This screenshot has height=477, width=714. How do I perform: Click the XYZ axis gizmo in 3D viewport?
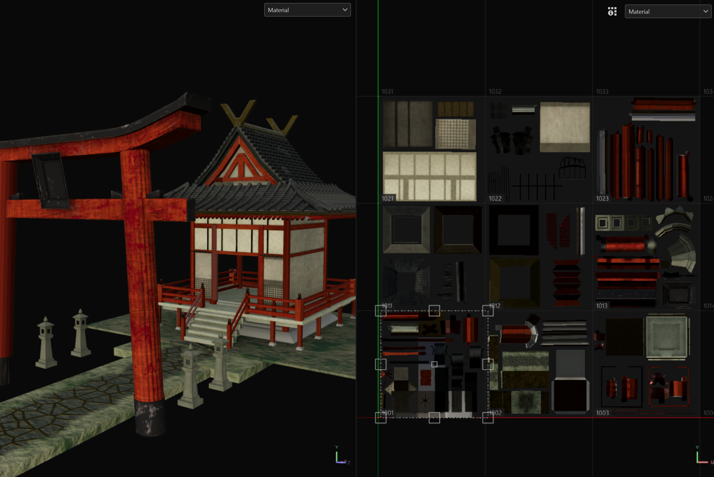tap(343, 455)
